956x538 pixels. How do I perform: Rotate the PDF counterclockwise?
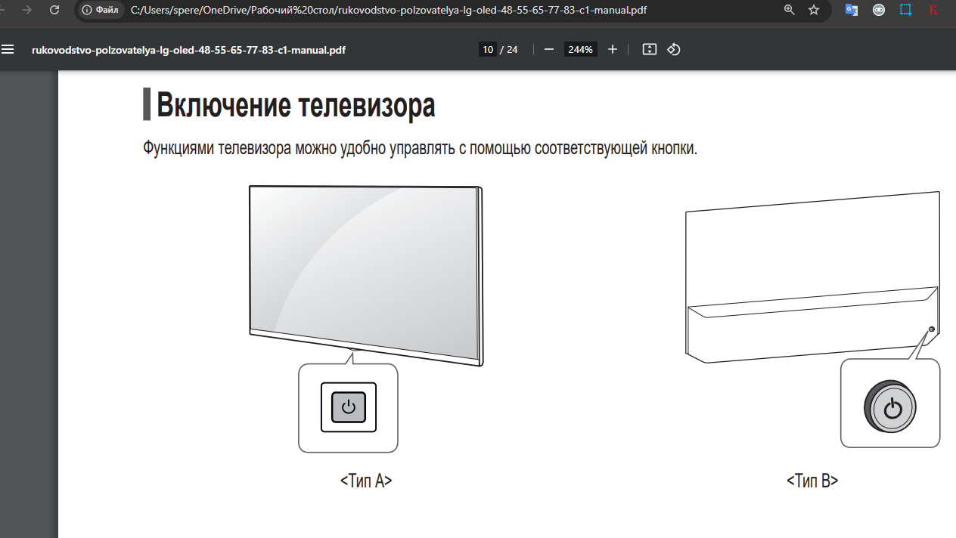click(x=674, y=49)
